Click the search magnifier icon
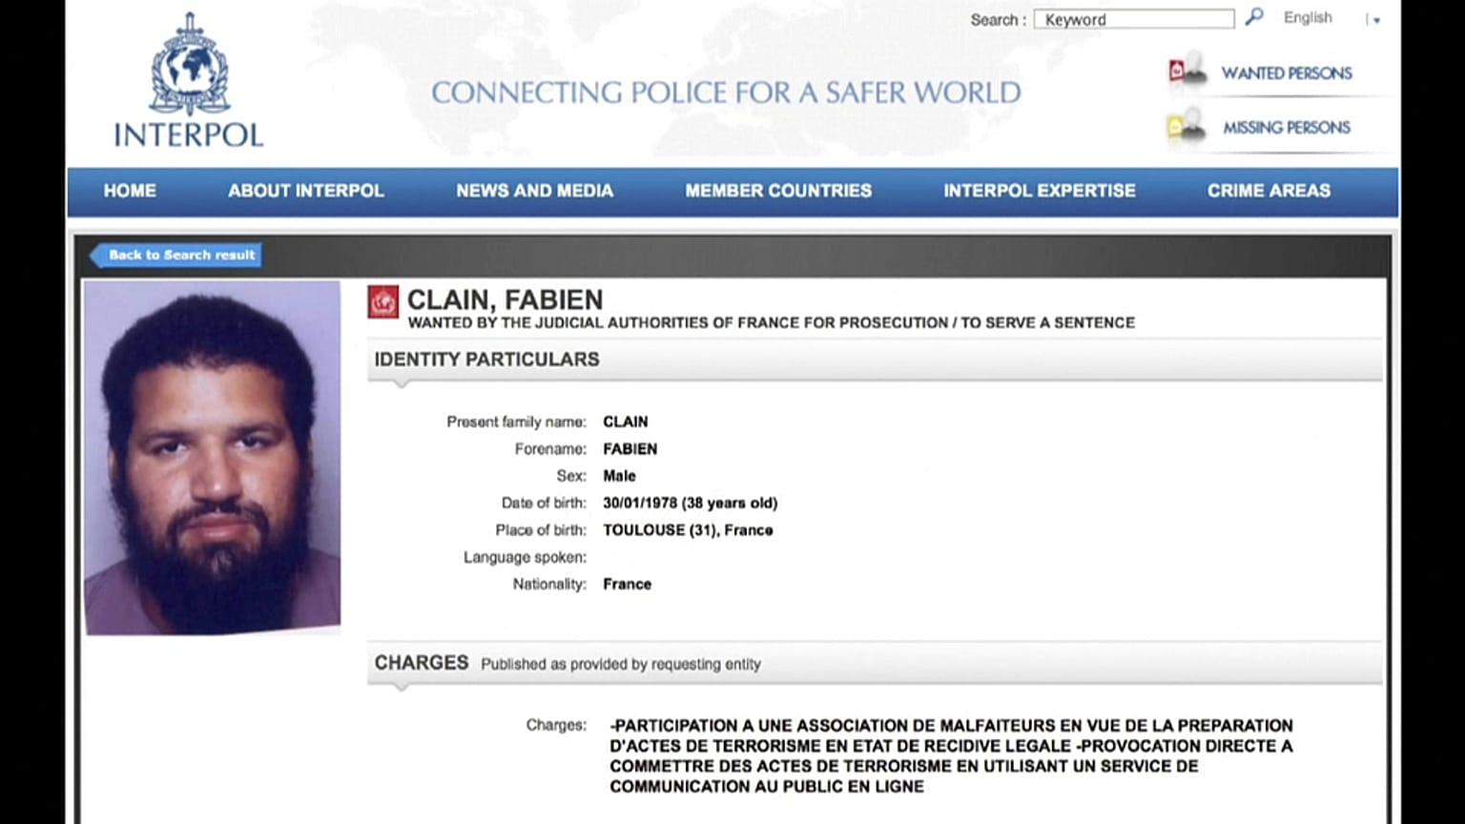Viewport: 1465px width, 824px height. pyautogui.click(x=1254, y=17)
